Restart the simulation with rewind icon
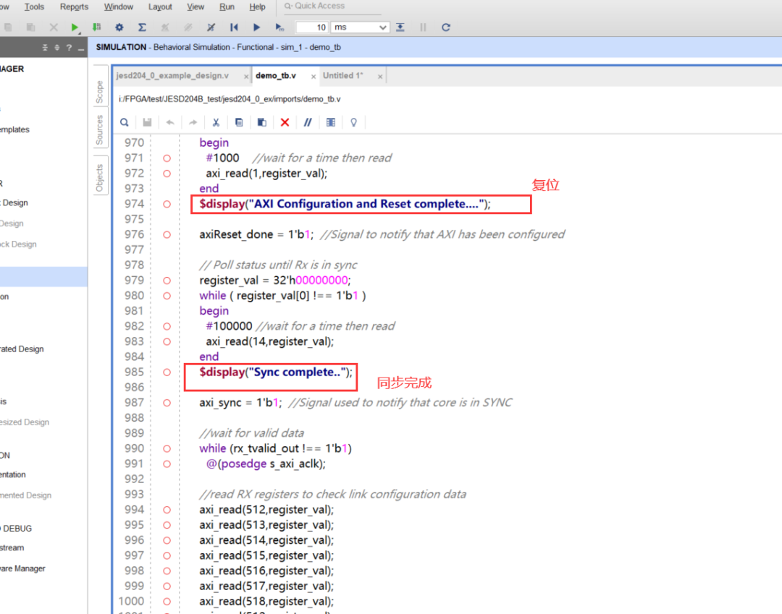Screen dimensions: 782x614 (234, 27)
